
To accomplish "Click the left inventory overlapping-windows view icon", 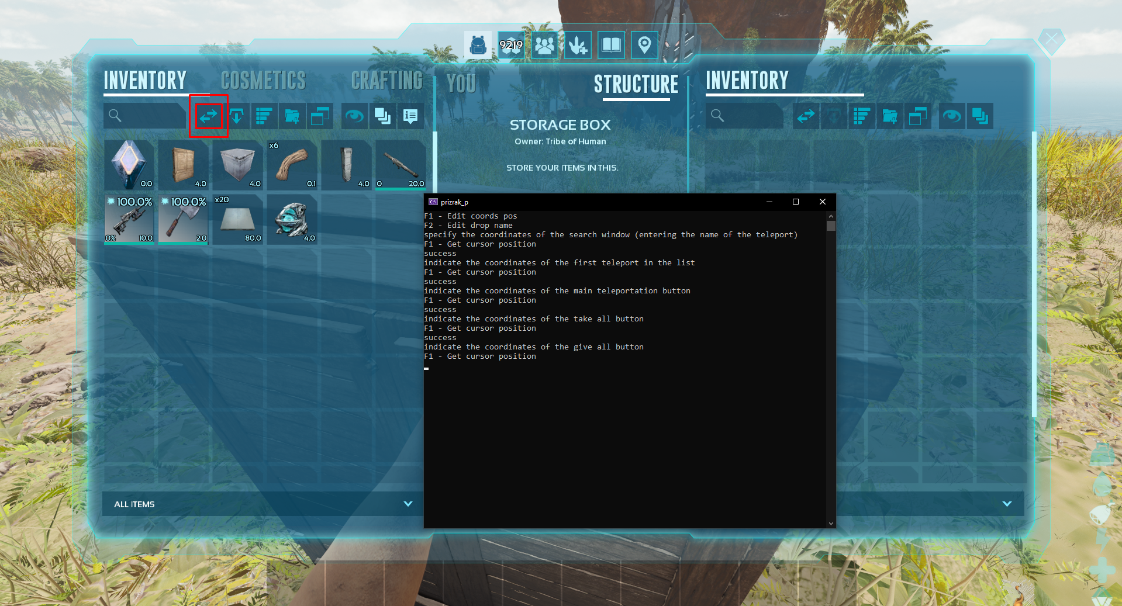I will click(320, 116).
